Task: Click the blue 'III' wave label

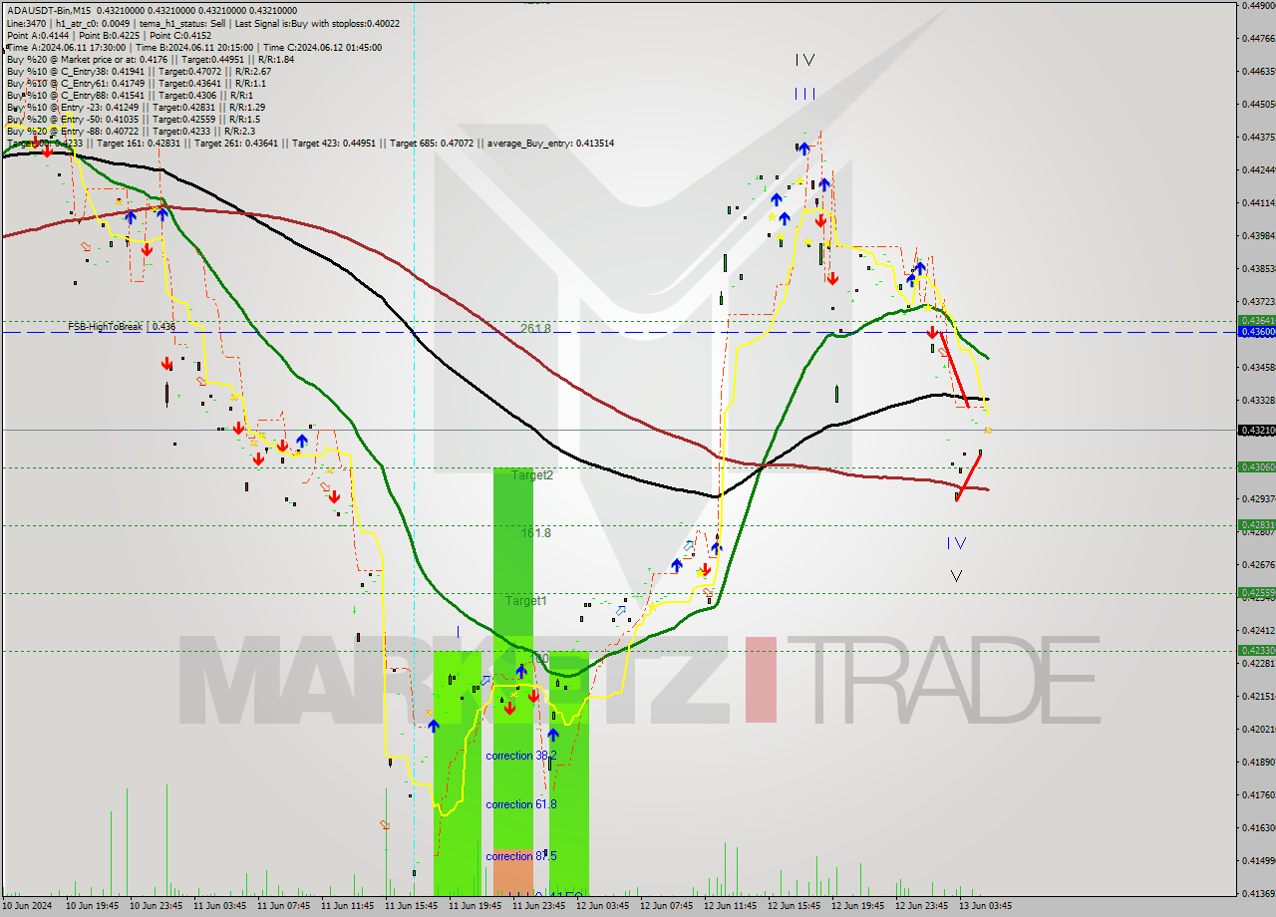Action: (805, 94)
